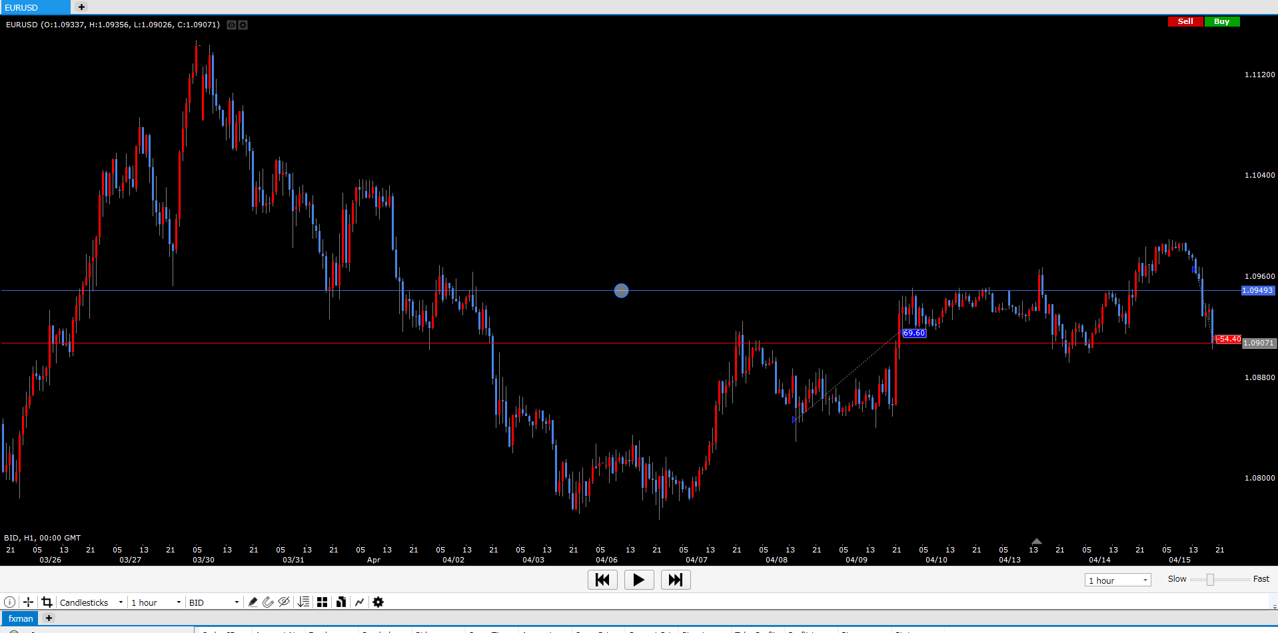Open the playback step 1 hour dropdown
The height and width of the screenshot is (633, 1278).
[1117, 580]
